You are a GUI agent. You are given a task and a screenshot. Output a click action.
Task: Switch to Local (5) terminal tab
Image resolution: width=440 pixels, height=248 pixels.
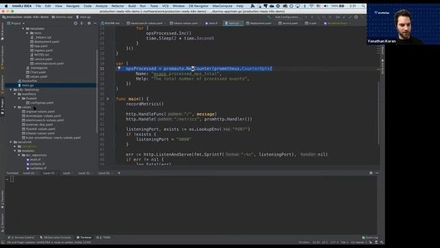click(x=84, y=173)
